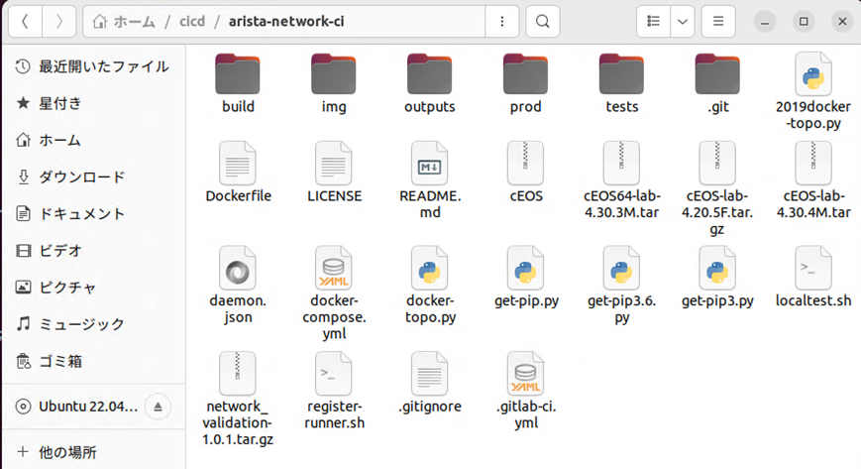Go to ダウンロード in the sidebar
Screen dimensions: 861x469
point(81,177)
